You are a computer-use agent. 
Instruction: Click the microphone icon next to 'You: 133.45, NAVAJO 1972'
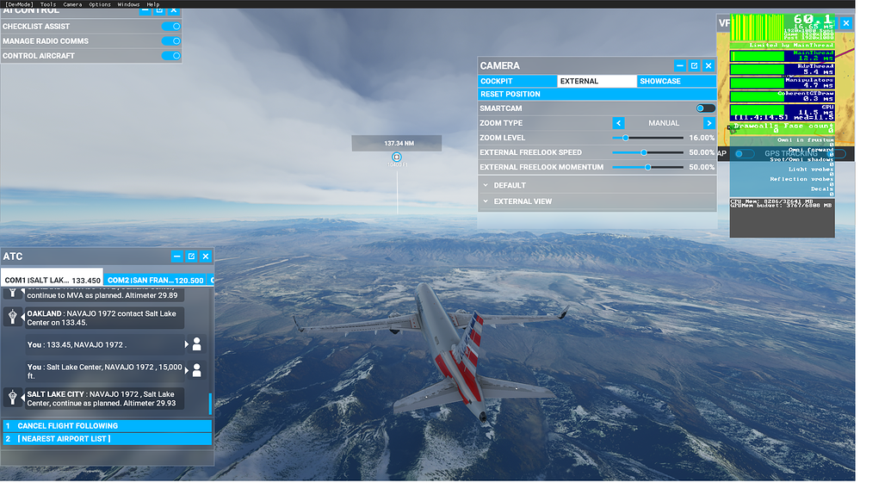click(x=197, y=343)
